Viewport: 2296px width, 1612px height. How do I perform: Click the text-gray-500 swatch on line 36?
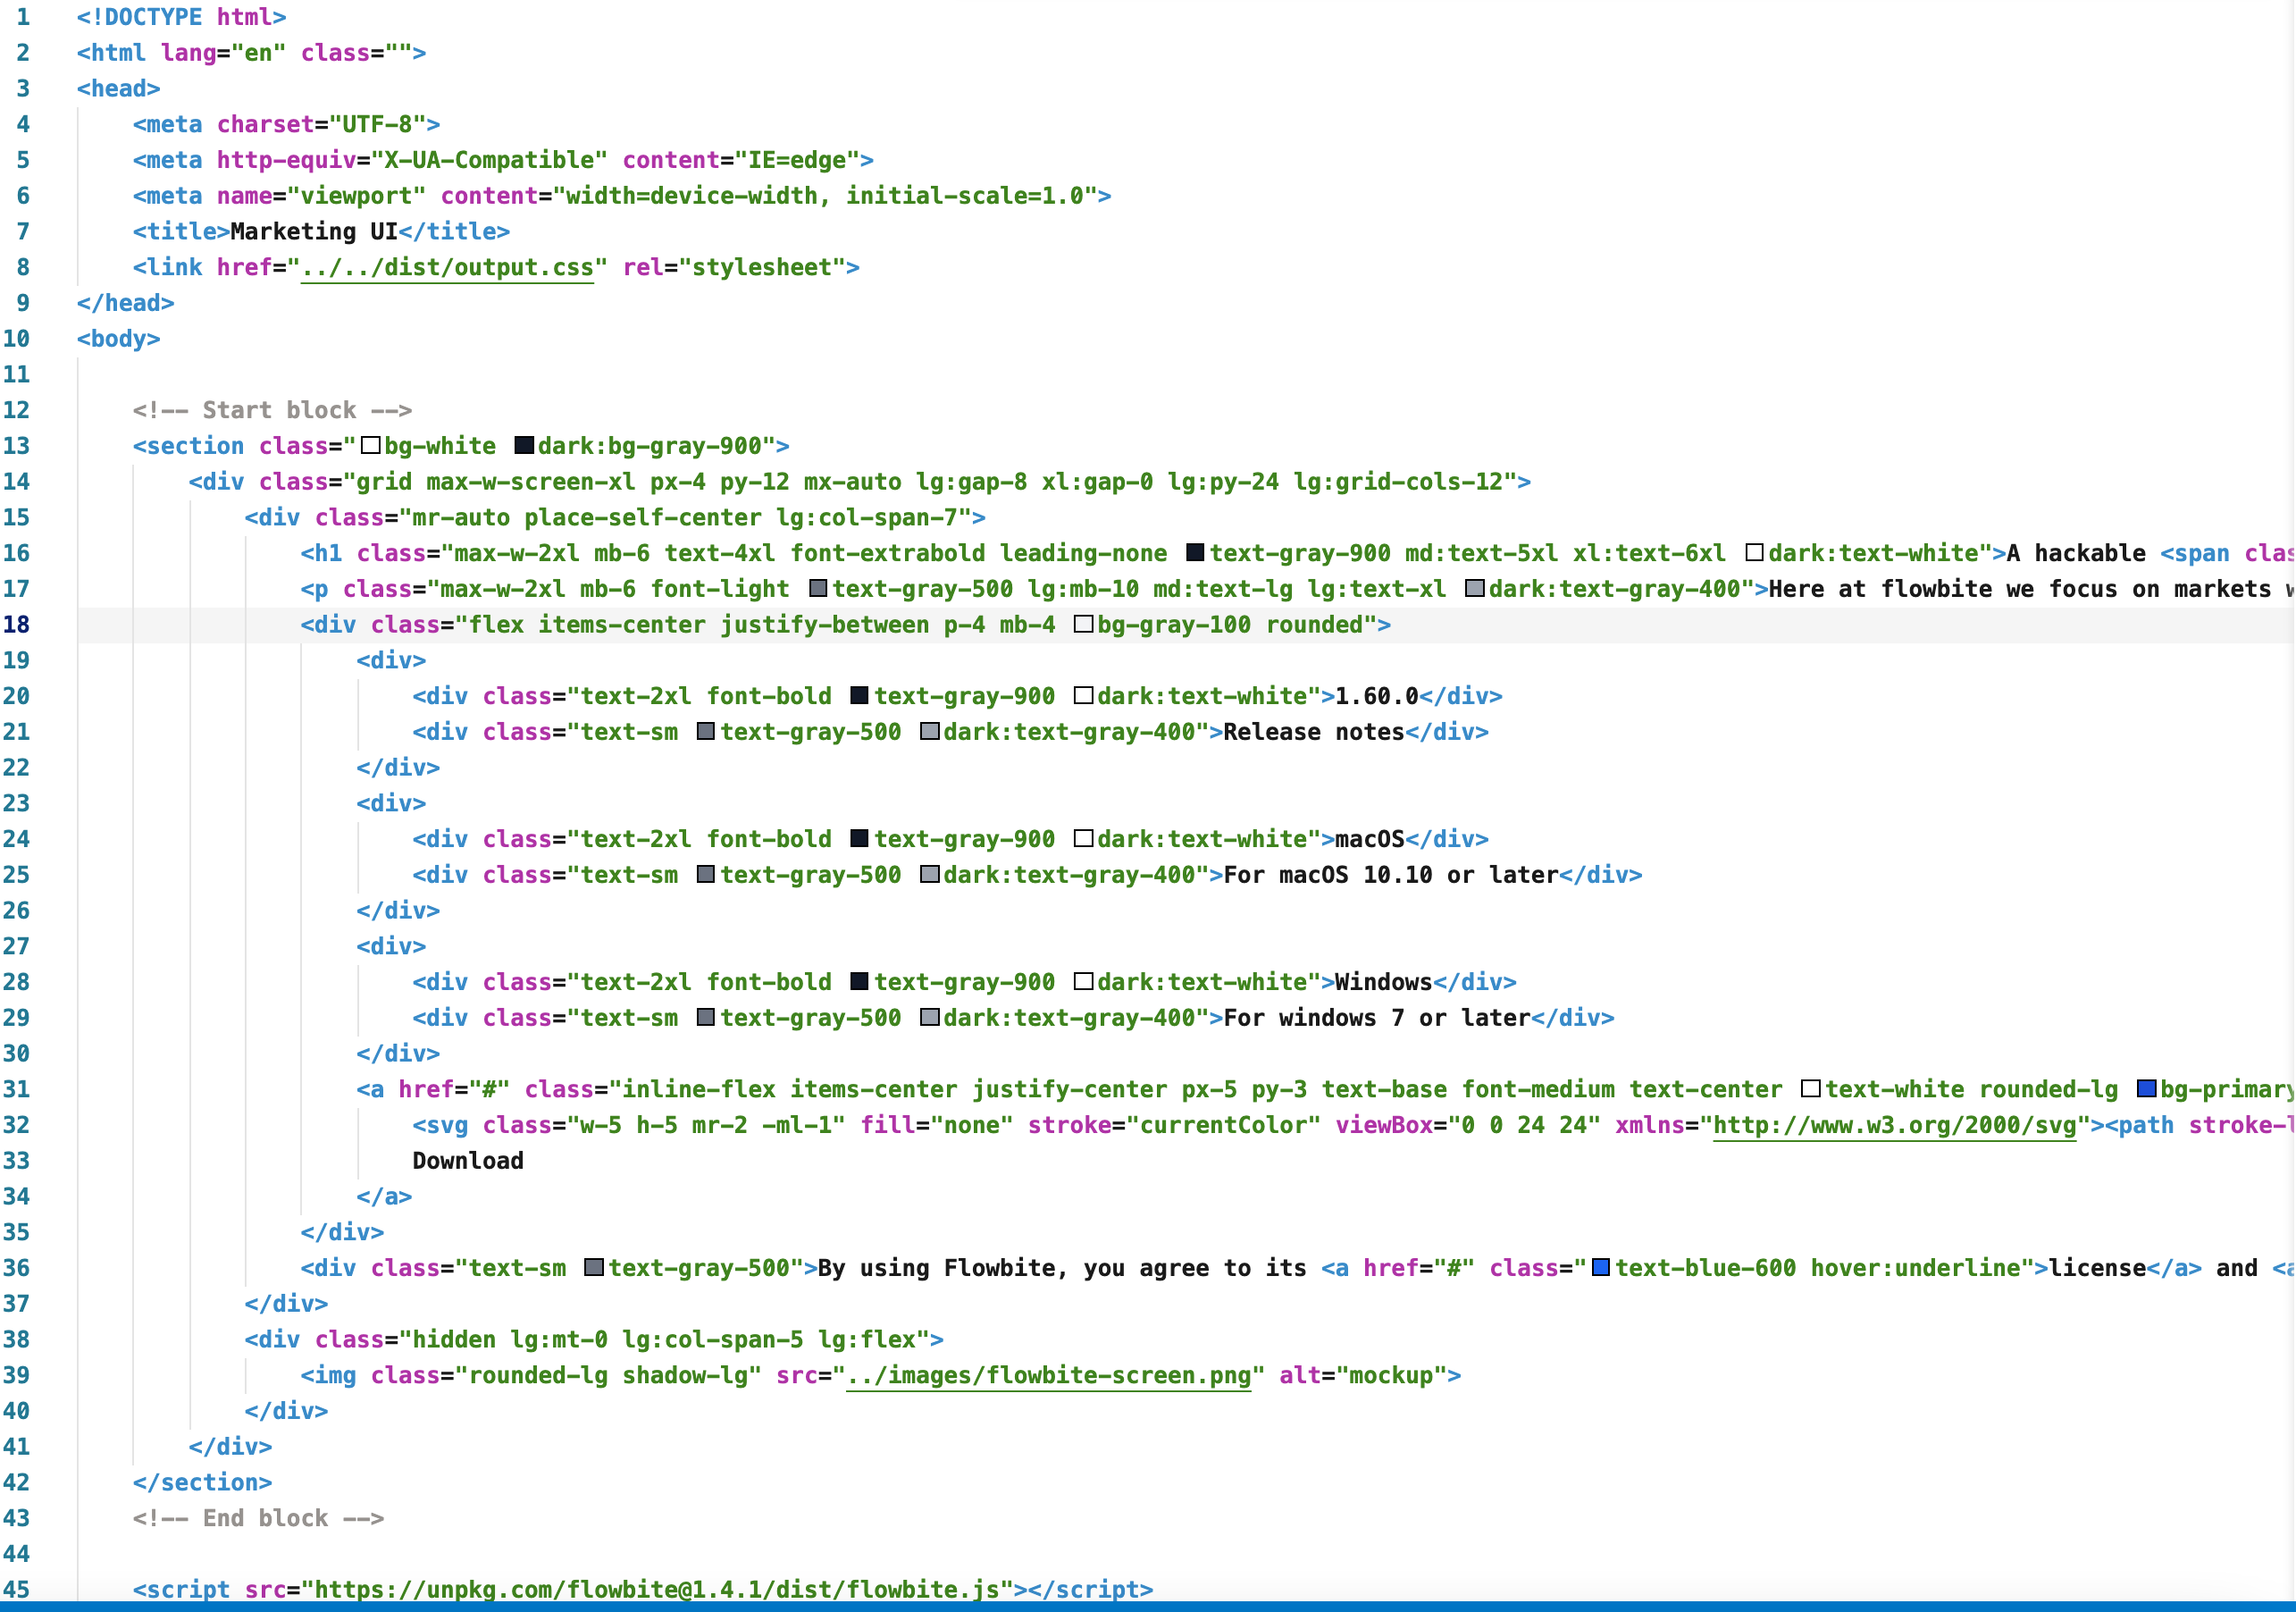(x=594, y=1268)
